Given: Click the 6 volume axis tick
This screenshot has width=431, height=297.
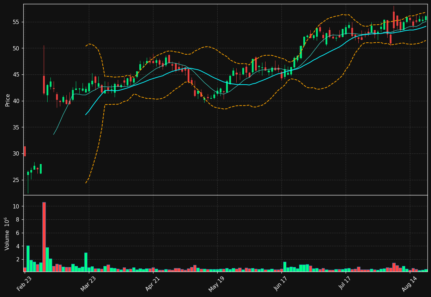Looking at the screenshot, I should (x=18, y=233).
